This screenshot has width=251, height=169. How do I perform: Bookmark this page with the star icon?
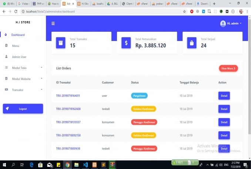(184, 11)
